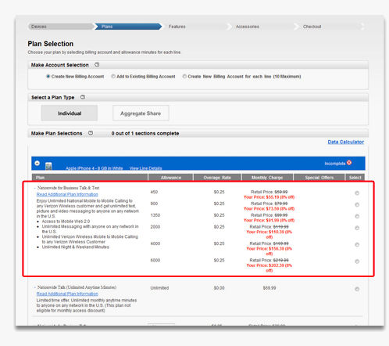Viewport: 389px width, 346px height.
Task: Click the Monthly Charge column header
Action: click(267, 178)
